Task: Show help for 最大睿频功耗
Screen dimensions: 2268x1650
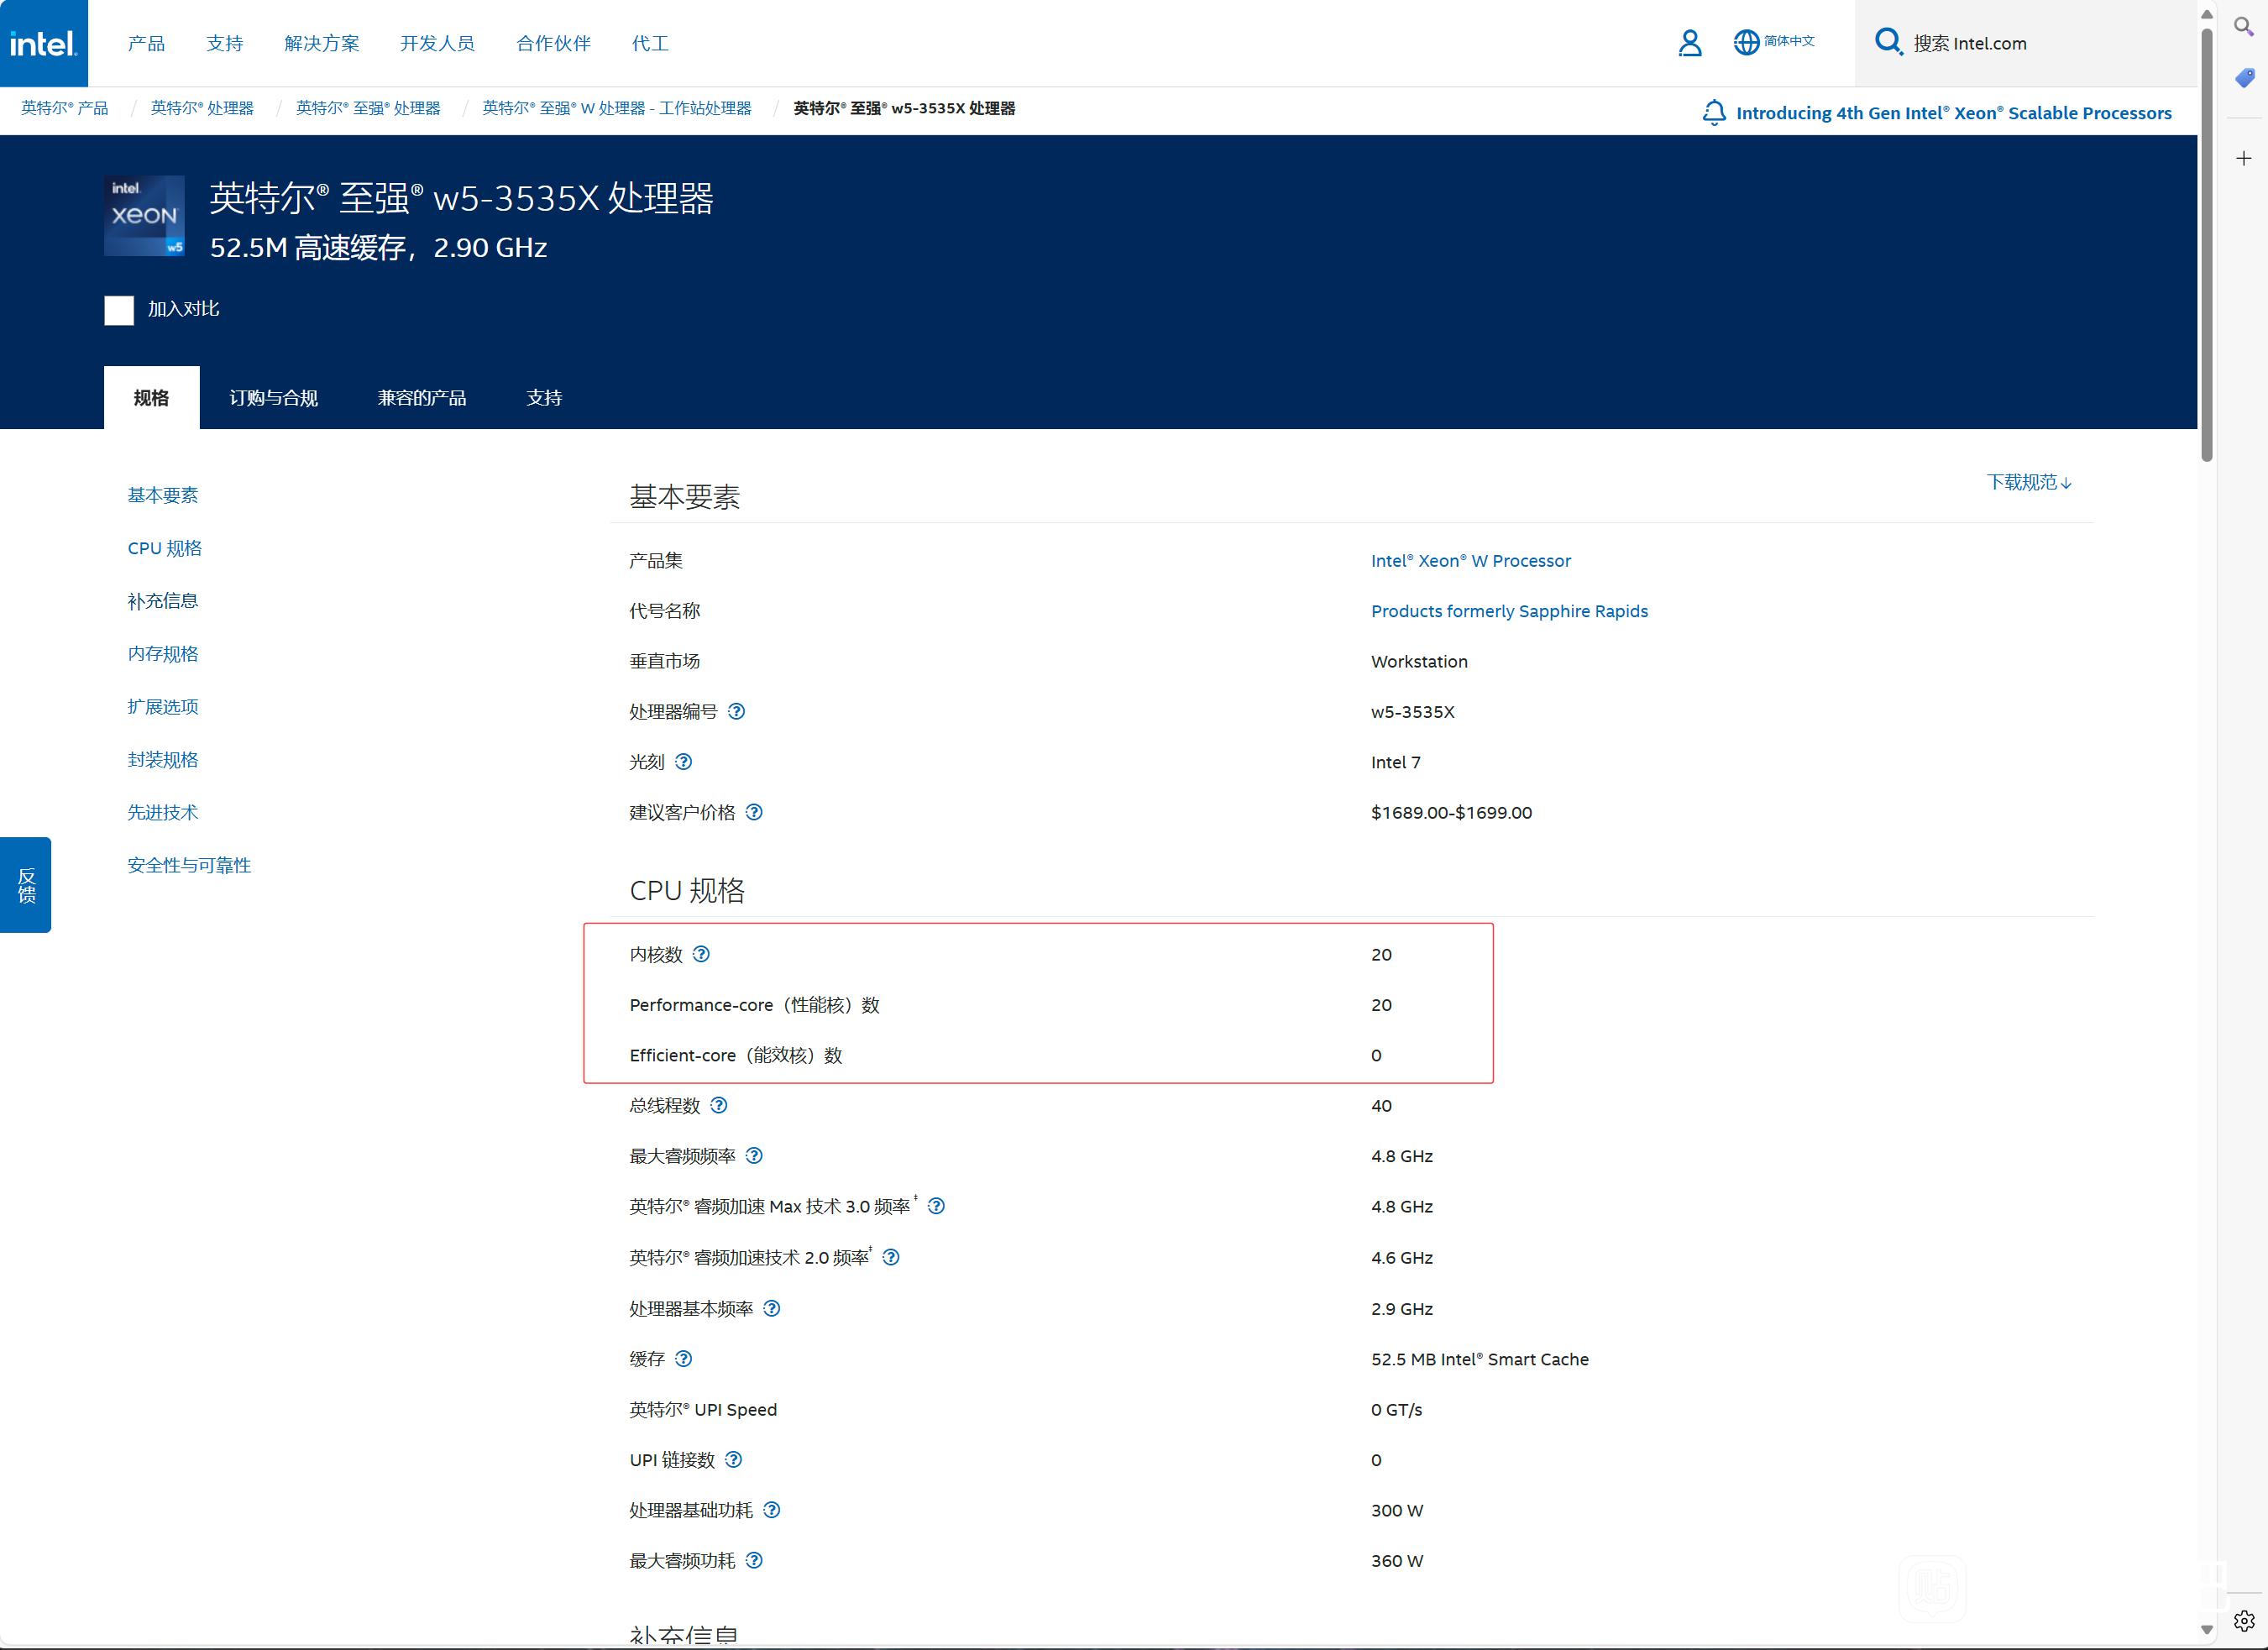Action: [x=755, y=1561]
